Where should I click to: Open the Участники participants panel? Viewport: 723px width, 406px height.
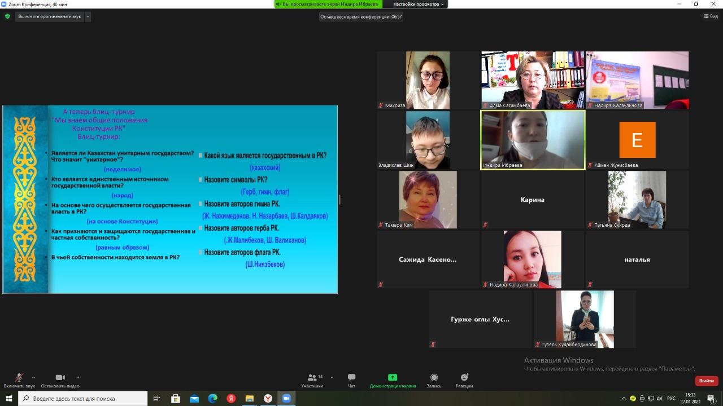pyautogui.click(x=312, y=378)
